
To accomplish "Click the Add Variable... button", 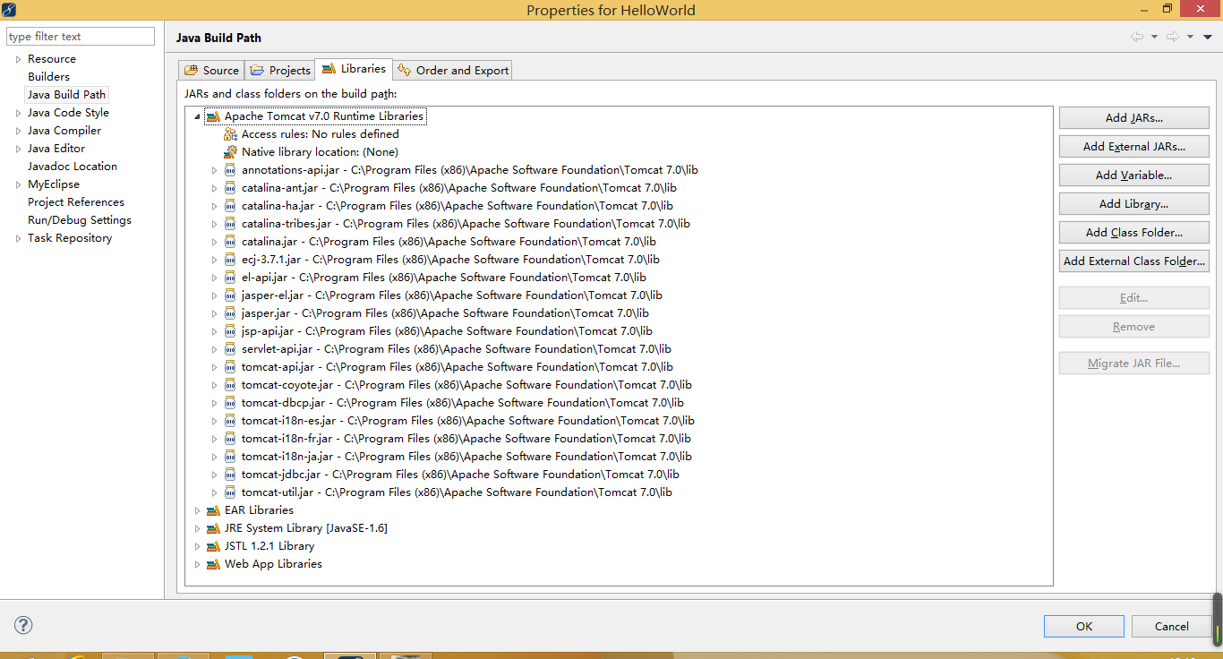I will tap(1133, 175).
